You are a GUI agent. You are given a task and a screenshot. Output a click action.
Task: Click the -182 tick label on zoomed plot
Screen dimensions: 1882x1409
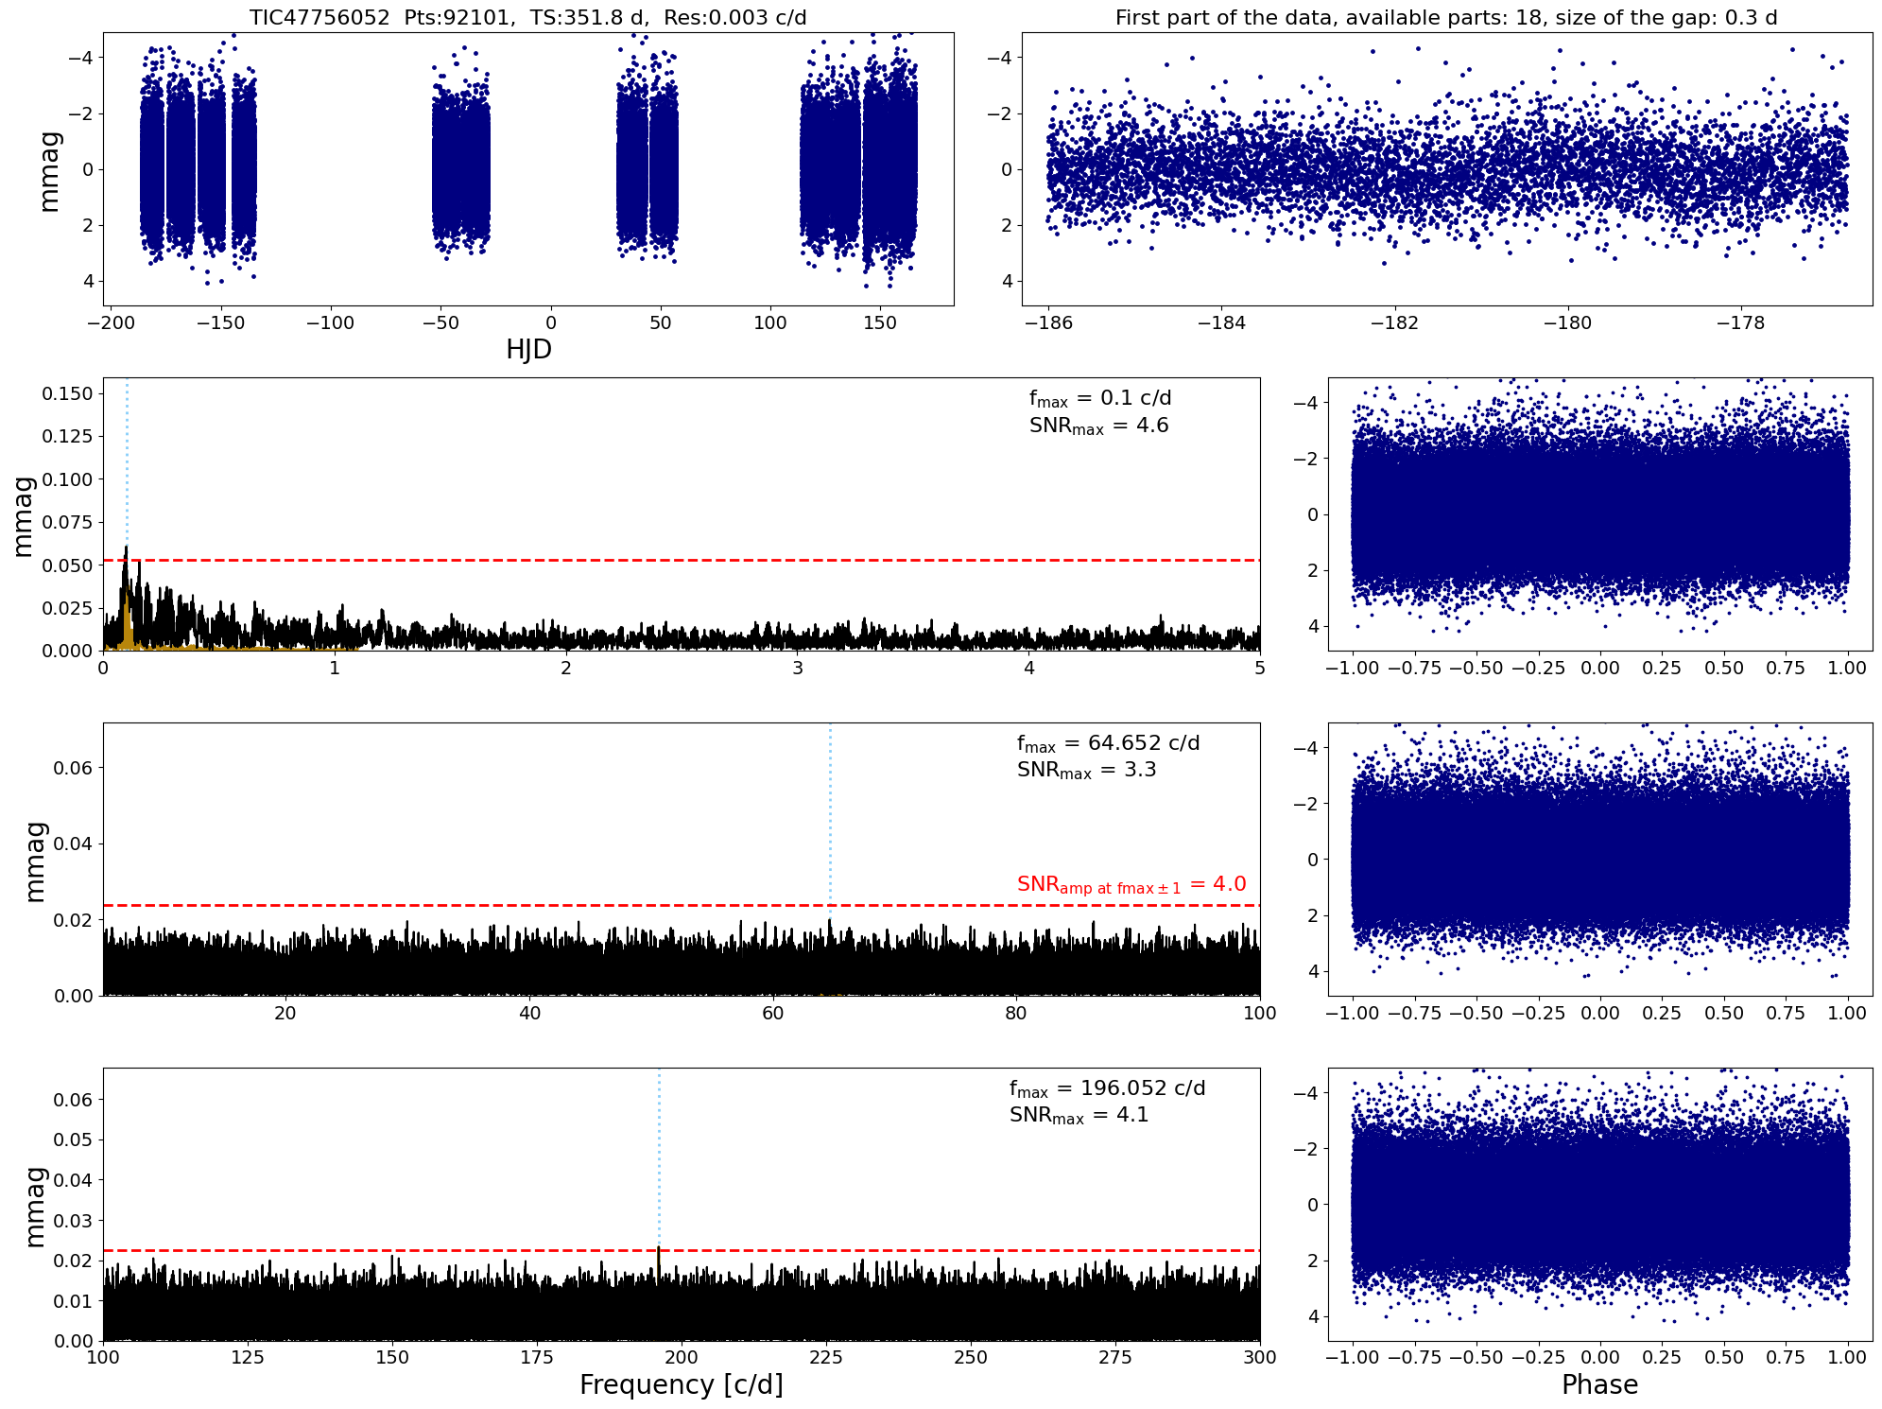coord(1394,323)
